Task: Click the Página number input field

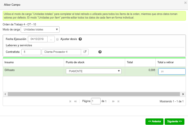Action: coord(96,101)
